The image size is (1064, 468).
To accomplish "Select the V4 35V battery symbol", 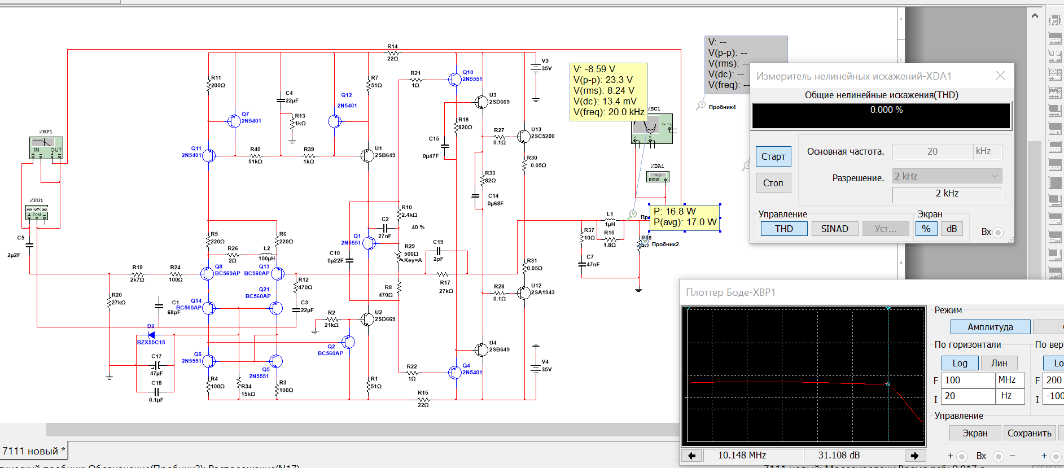I will tap(536, 369).
